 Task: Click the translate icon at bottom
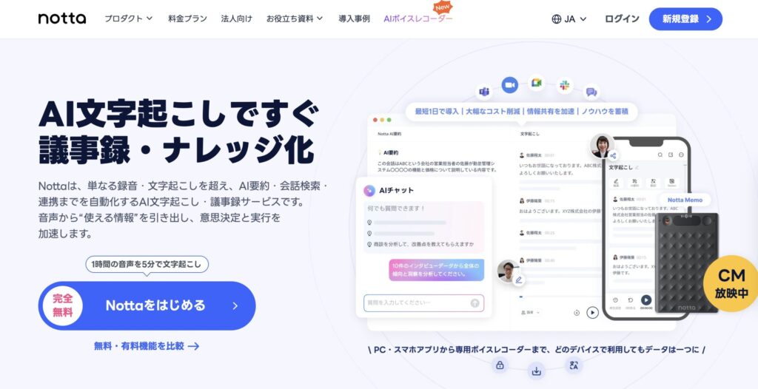point(574,365)
